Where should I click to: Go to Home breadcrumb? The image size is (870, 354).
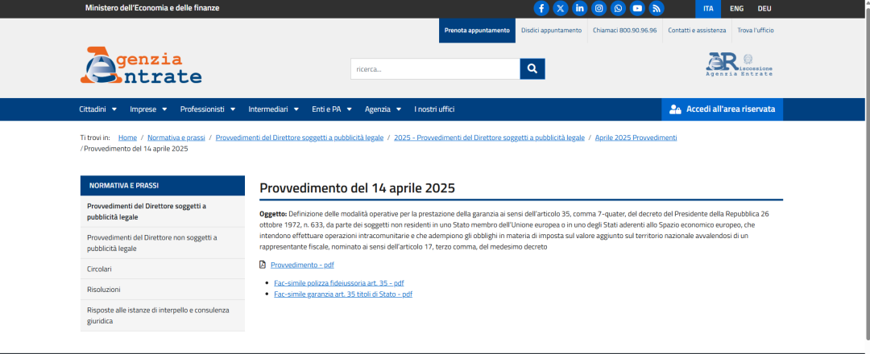point(127,138)
